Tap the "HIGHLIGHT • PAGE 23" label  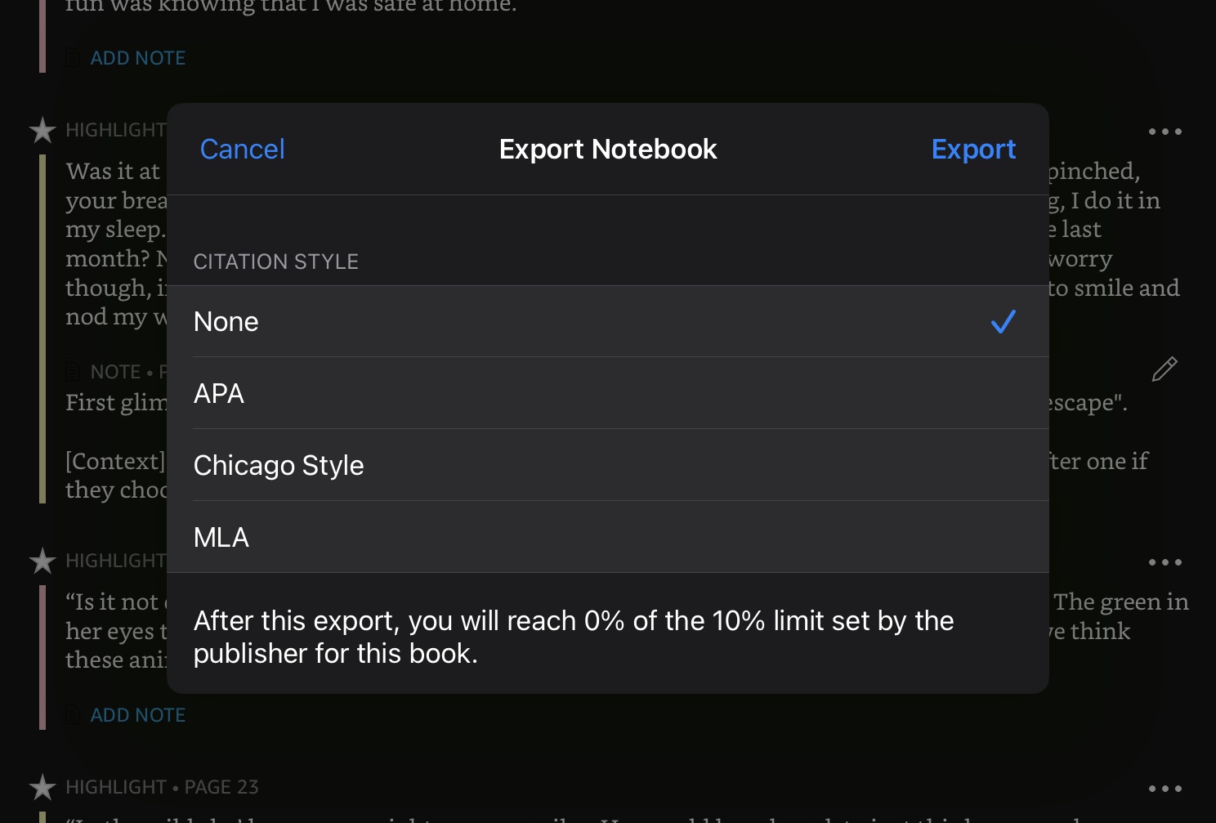click(x=162, y=787)
